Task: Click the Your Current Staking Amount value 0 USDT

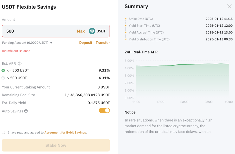Action: point(103,87)
